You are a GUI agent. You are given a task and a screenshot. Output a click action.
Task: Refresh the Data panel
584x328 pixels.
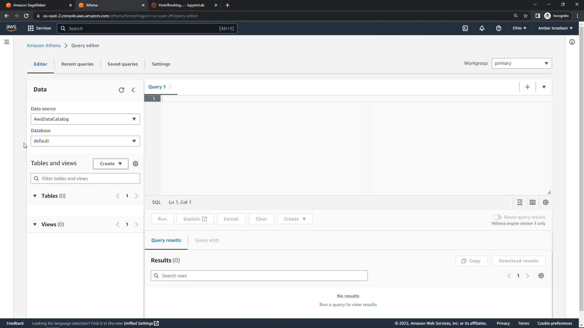[121, 90]
